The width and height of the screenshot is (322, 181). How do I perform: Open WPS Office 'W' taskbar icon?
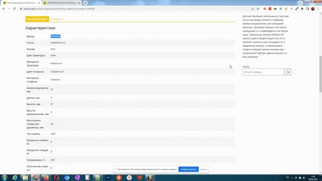[x=140, y=177]
